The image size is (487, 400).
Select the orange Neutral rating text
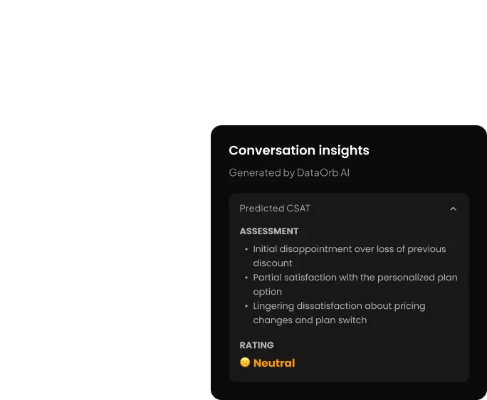(x=274, y=363)
